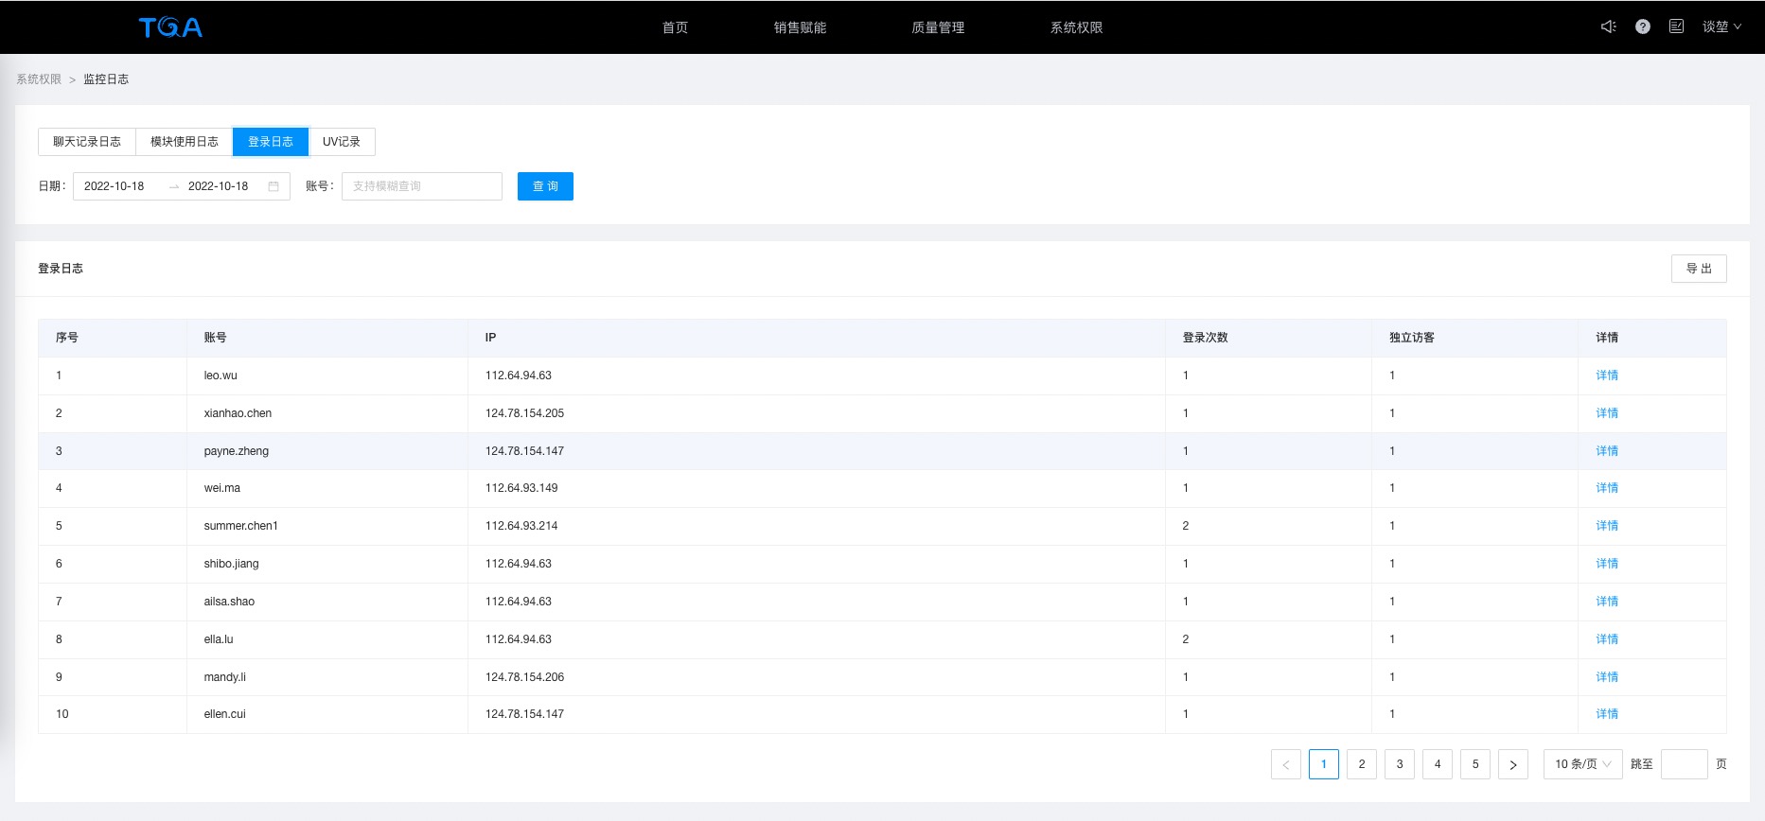Screen dimensions: 1765x821
Task: Open the announcements speaker icon
Action: [1608, 26]
